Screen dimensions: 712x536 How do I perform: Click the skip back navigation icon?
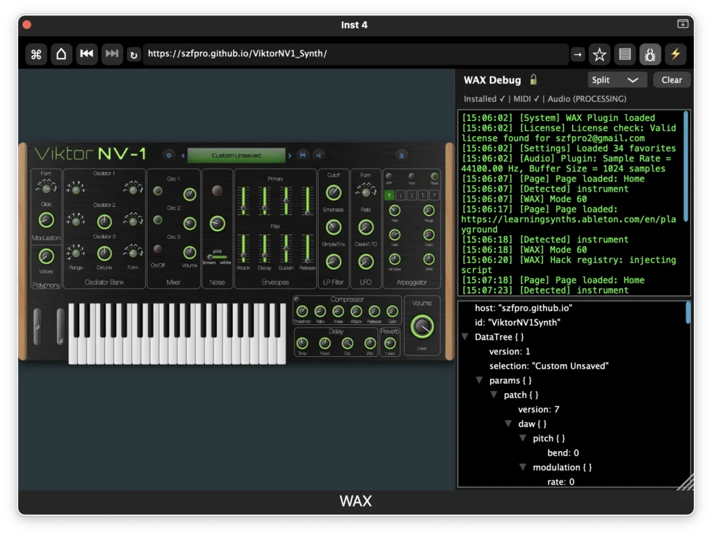coord(86,54)
